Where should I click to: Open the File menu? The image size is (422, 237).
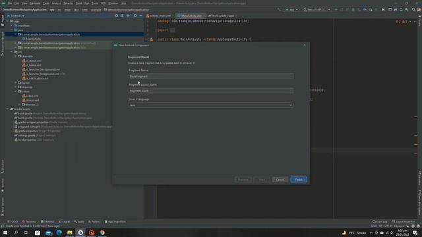pos(10,3)
